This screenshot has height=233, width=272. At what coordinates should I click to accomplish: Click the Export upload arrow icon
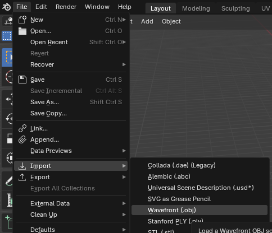[22, 177]
